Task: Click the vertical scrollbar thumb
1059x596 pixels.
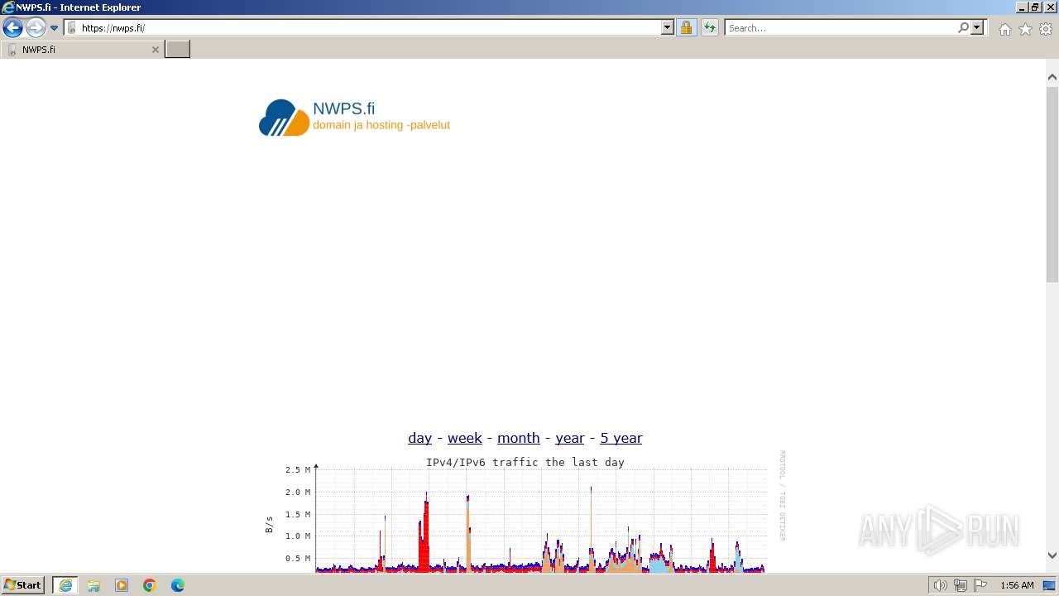Action: [1052, 184]
